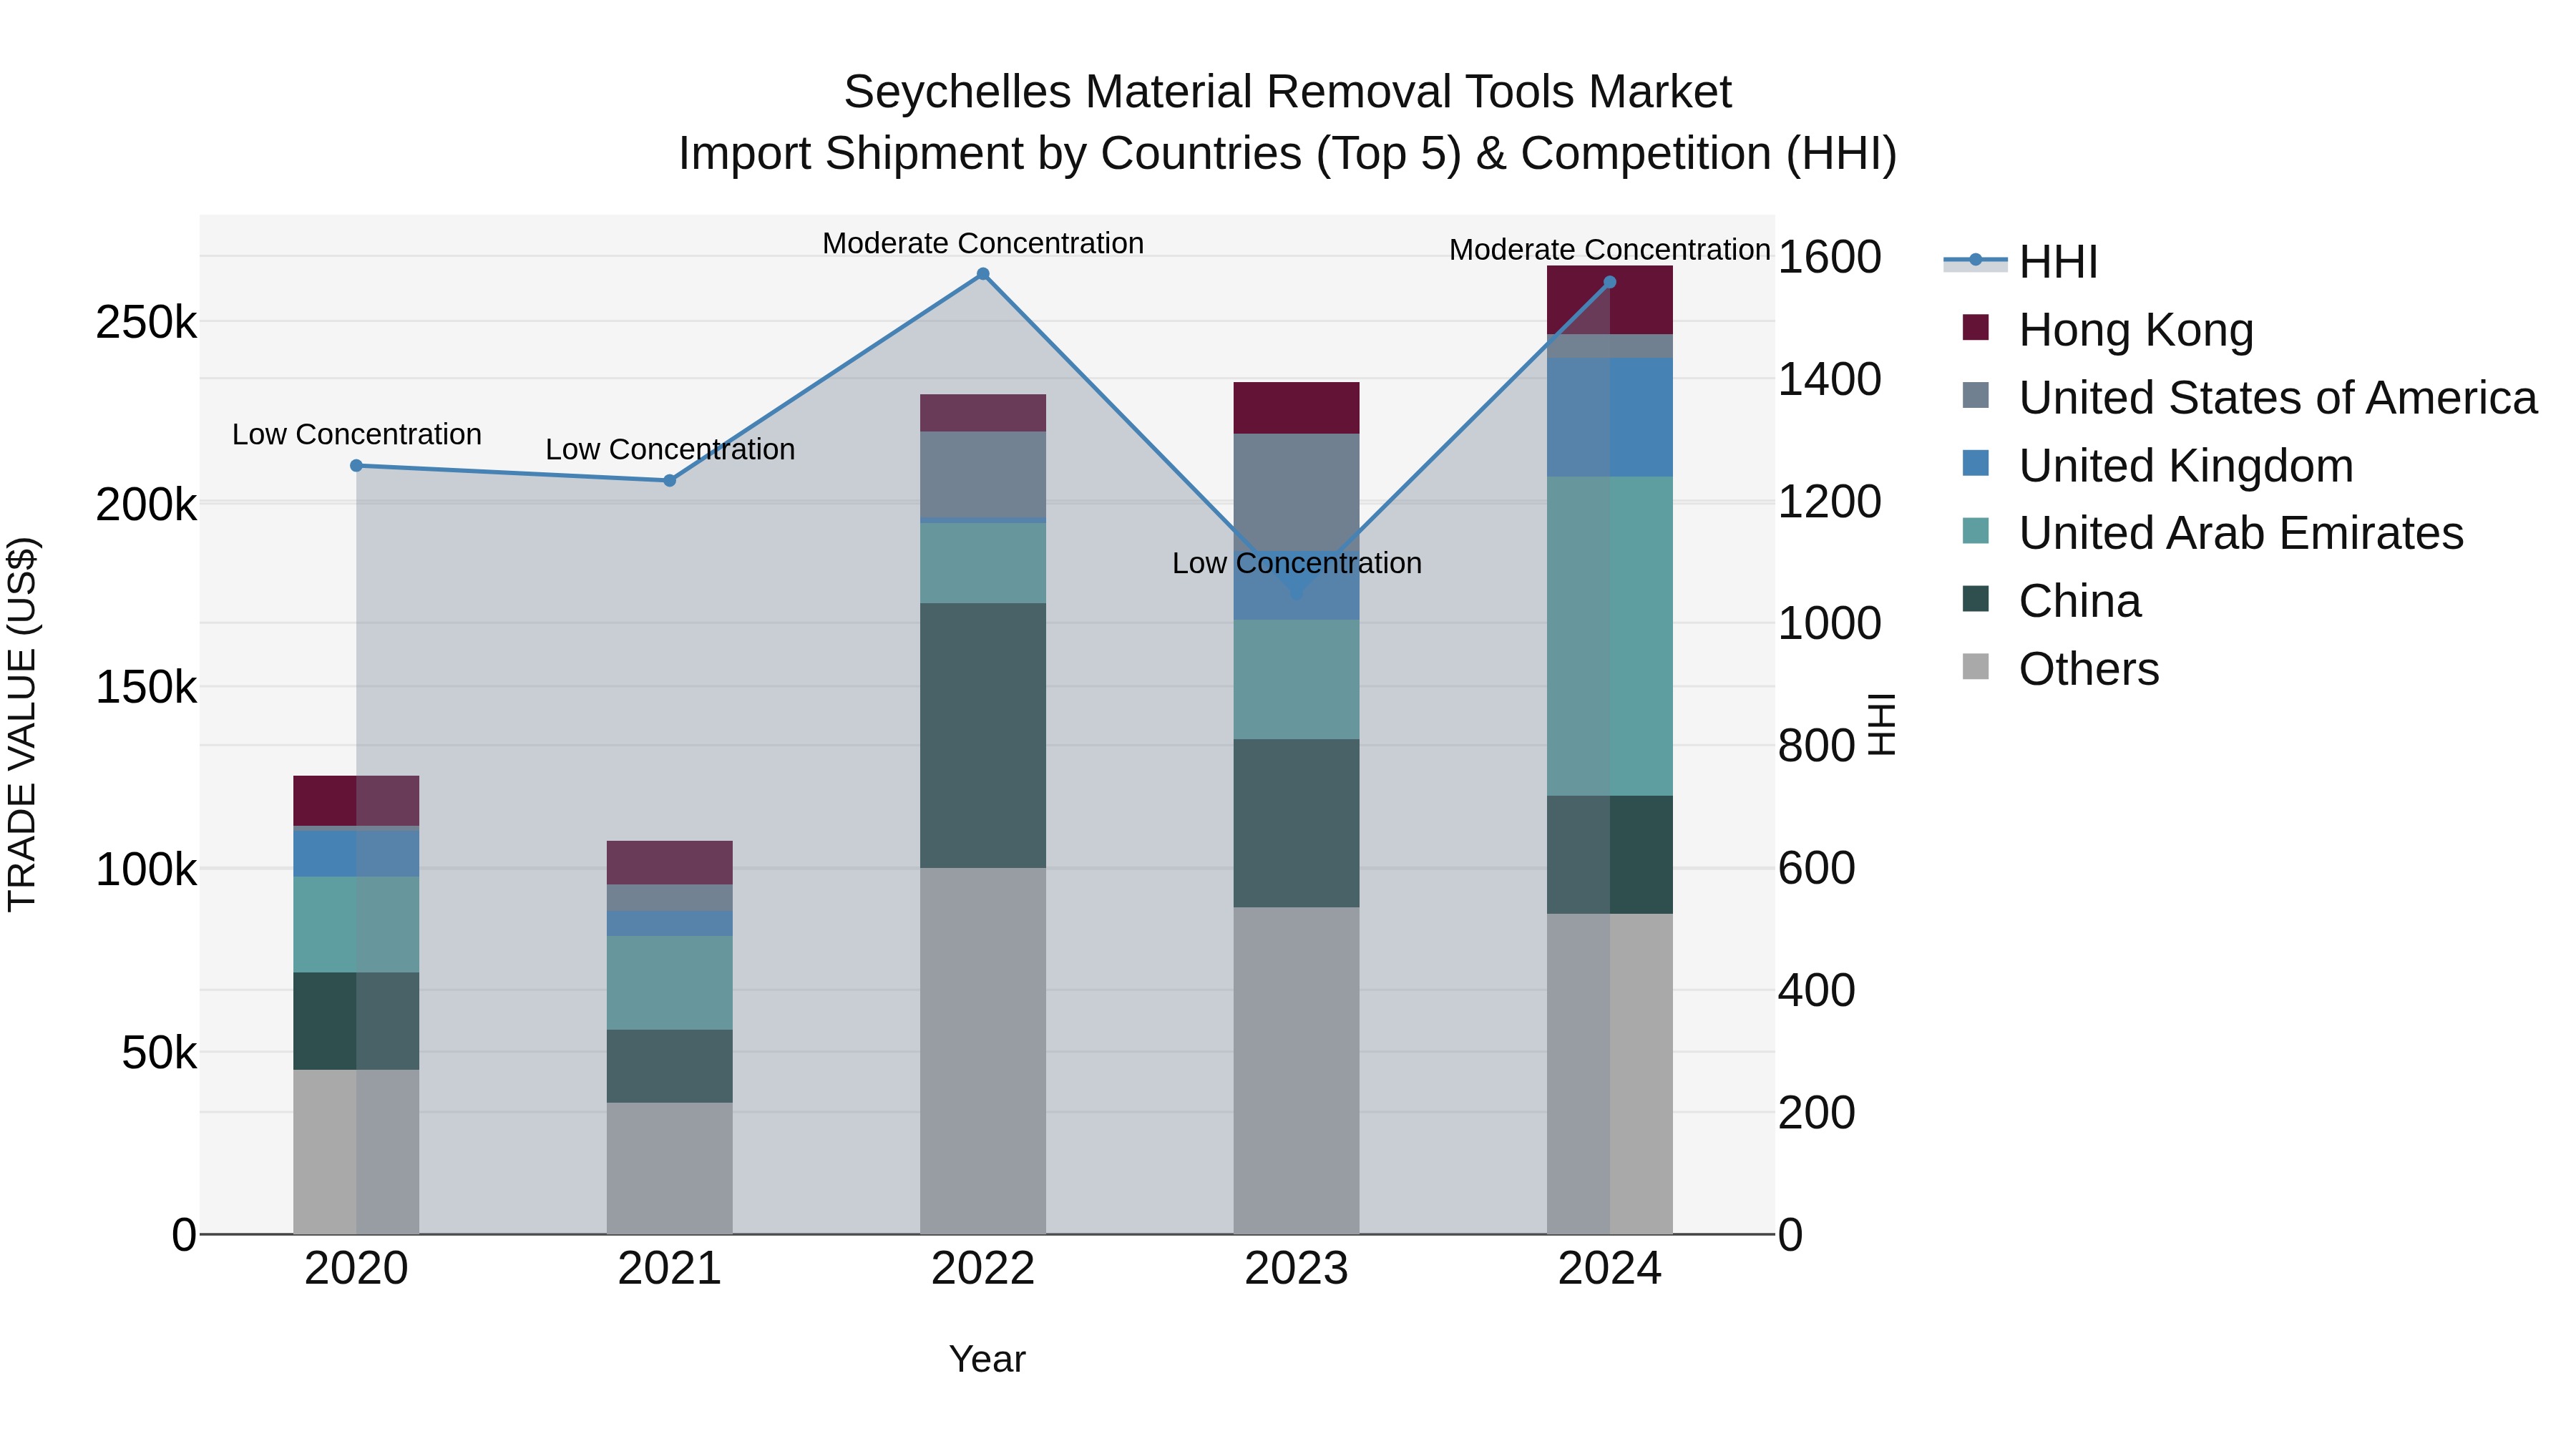Click Low Concentration annotation near 2023
Image resolution: width=2576 pixels, height=1449 pixels.
(x=1297, y=563)
